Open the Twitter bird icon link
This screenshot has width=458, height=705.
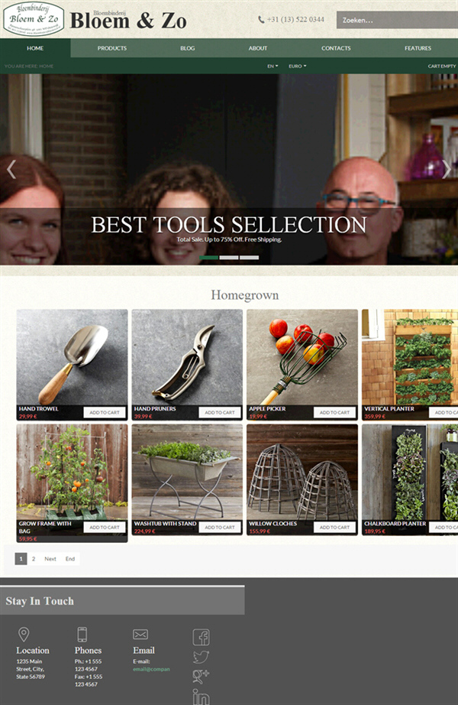[201, 656]
